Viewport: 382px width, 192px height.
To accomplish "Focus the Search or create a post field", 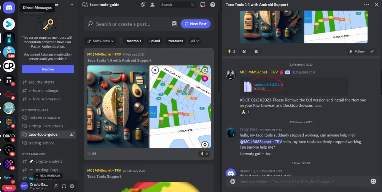I will pyautogui.click(x=129, y=24).
